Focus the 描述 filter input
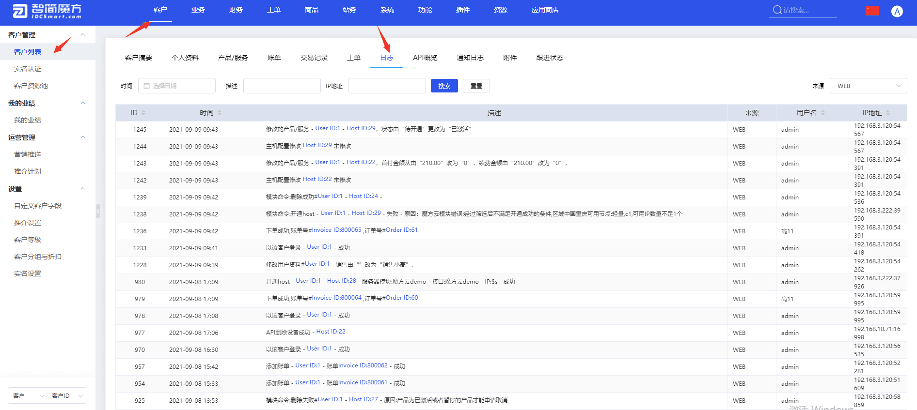 point(282,86)
